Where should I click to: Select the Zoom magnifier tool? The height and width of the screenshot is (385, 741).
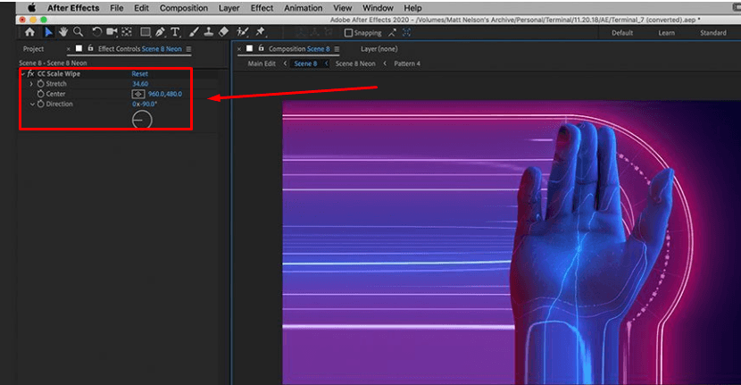79,32
